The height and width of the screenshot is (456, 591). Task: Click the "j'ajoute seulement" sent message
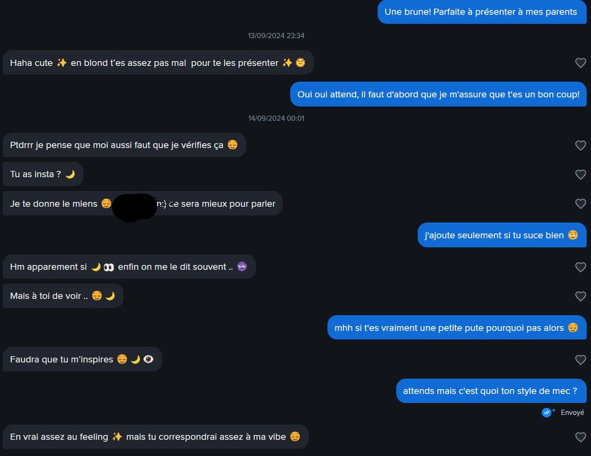tap(502, 235)
